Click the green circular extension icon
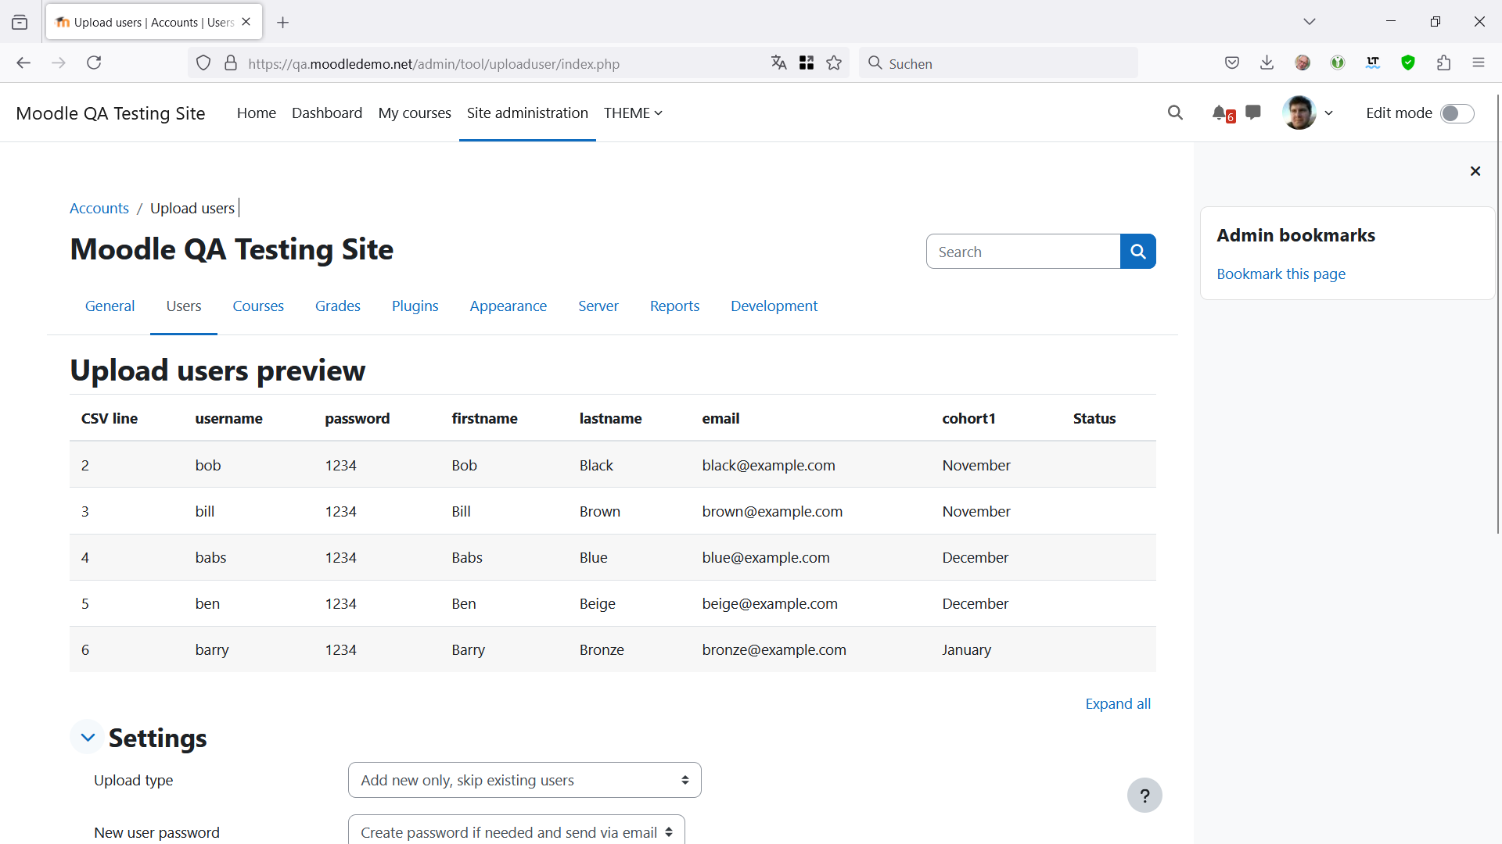The width and height of the screenshot is (1502, 844). (1338, 63)
